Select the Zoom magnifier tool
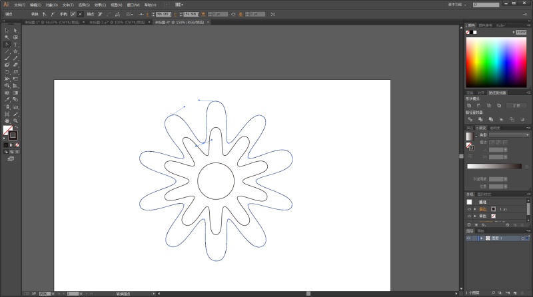Viewport: 533px width, 297px height. click(x=15, y=120)
